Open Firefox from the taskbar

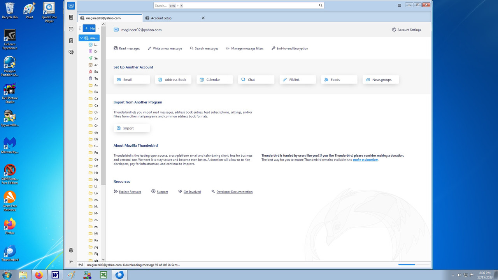click(39, 275)
